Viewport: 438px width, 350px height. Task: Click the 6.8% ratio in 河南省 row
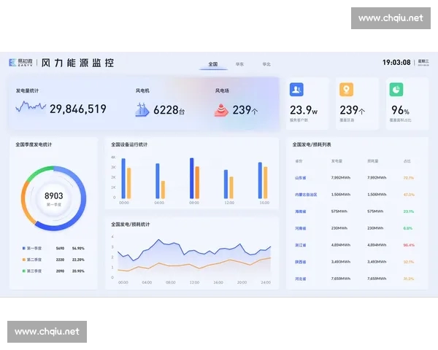tap(408, 228)
